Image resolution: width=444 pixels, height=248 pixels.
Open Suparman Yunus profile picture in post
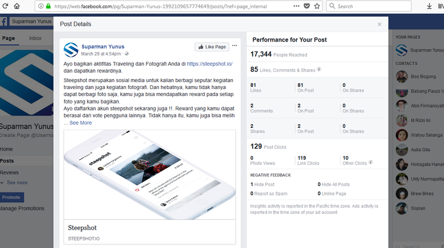click(71, 50)
